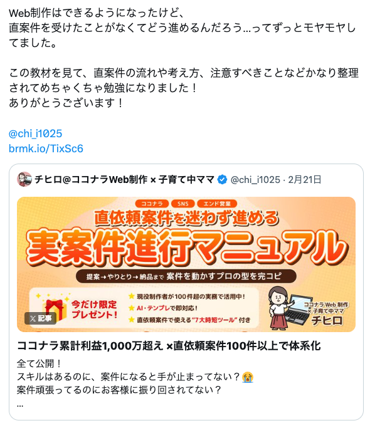This screenshot has width=370, height=428.
Task: Click the ココナラ tag on the banner
Action: pos(152,204)
